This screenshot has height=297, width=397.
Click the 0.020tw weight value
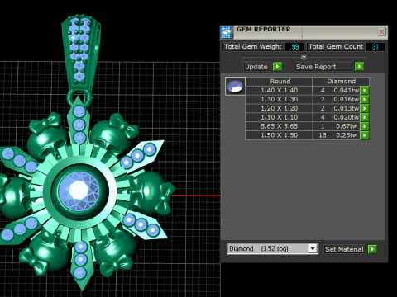[347, 117]
